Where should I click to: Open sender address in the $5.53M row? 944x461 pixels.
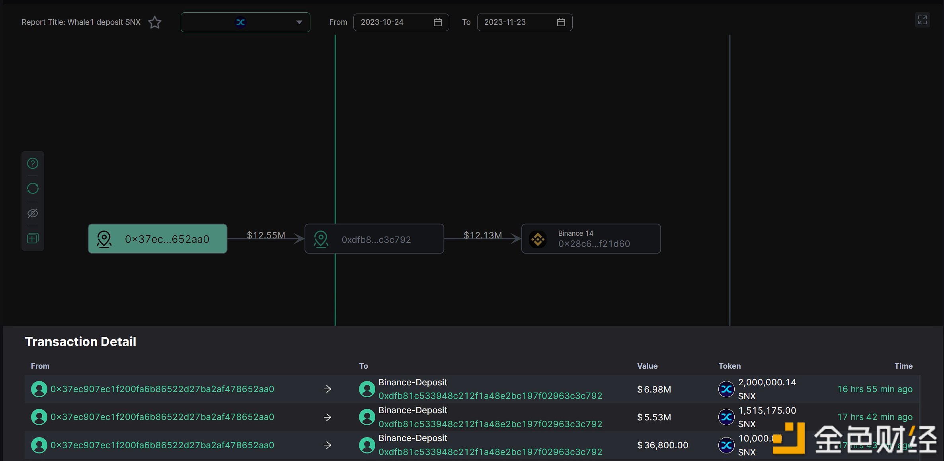coord(162,417)
